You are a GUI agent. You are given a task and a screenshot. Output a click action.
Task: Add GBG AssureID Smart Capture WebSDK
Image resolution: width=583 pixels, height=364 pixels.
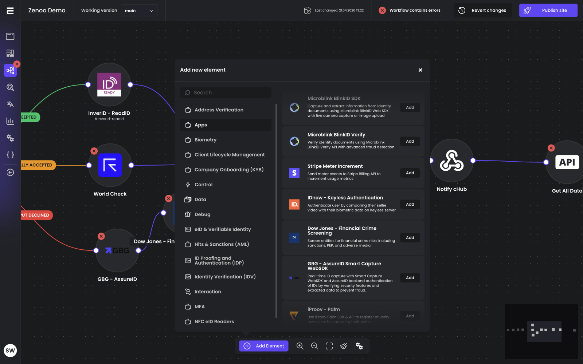[410, 278]
